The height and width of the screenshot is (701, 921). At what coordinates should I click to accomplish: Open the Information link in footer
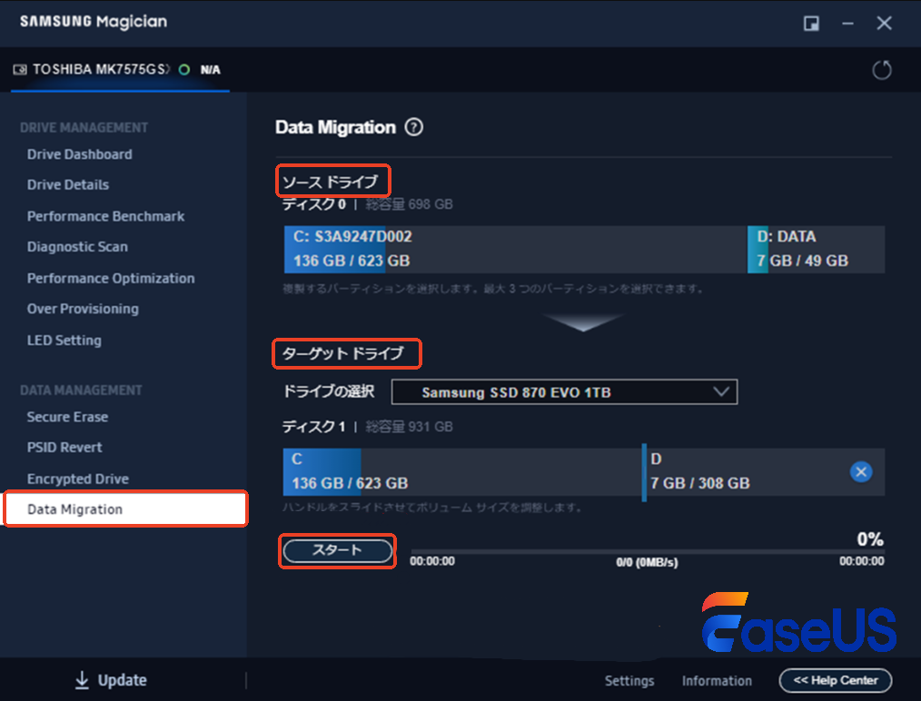tap(717, 681)
